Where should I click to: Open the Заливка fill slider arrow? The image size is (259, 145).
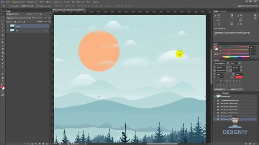point(49,22)
